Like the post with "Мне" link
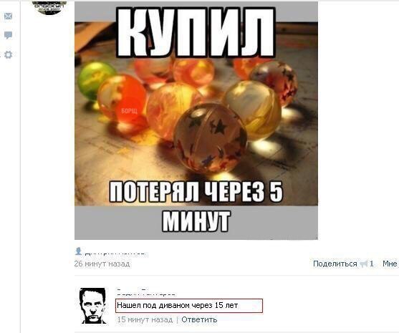The image size is (399, 333). click(x=390, y=264)
